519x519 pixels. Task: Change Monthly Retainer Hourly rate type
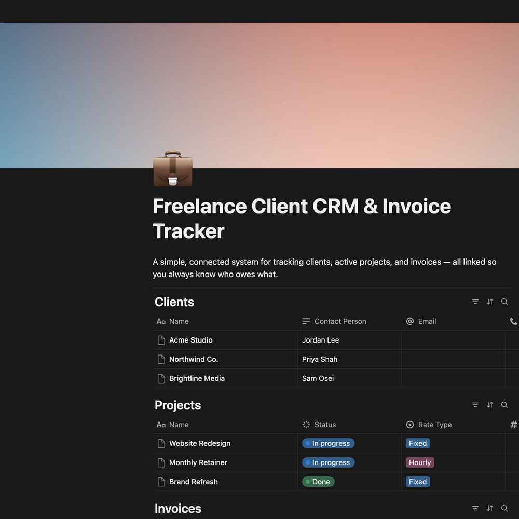coord(420,462)
